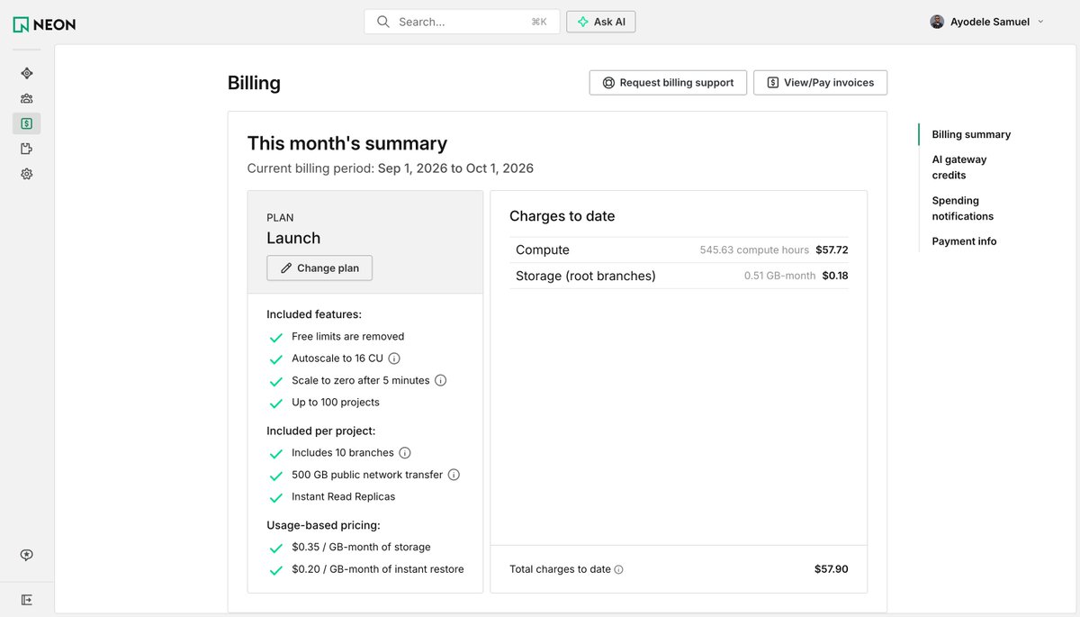Click the current billing period date text
1080x617 pixels.
point(455,168)
